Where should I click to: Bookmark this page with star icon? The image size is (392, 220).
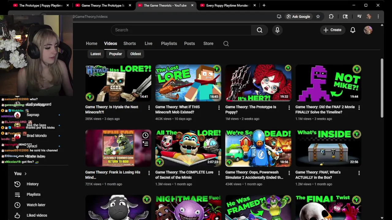click(x=318, y=16)
